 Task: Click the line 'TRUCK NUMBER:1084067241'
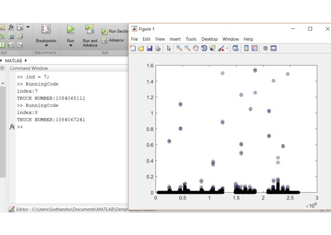click(x=51, y=120)
